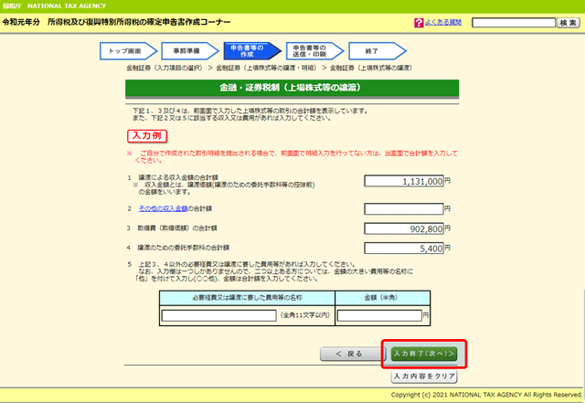Click the 取得費（取得価額）の合計額 label
Screen dimensions: 585x403
[x=177, y=228]
